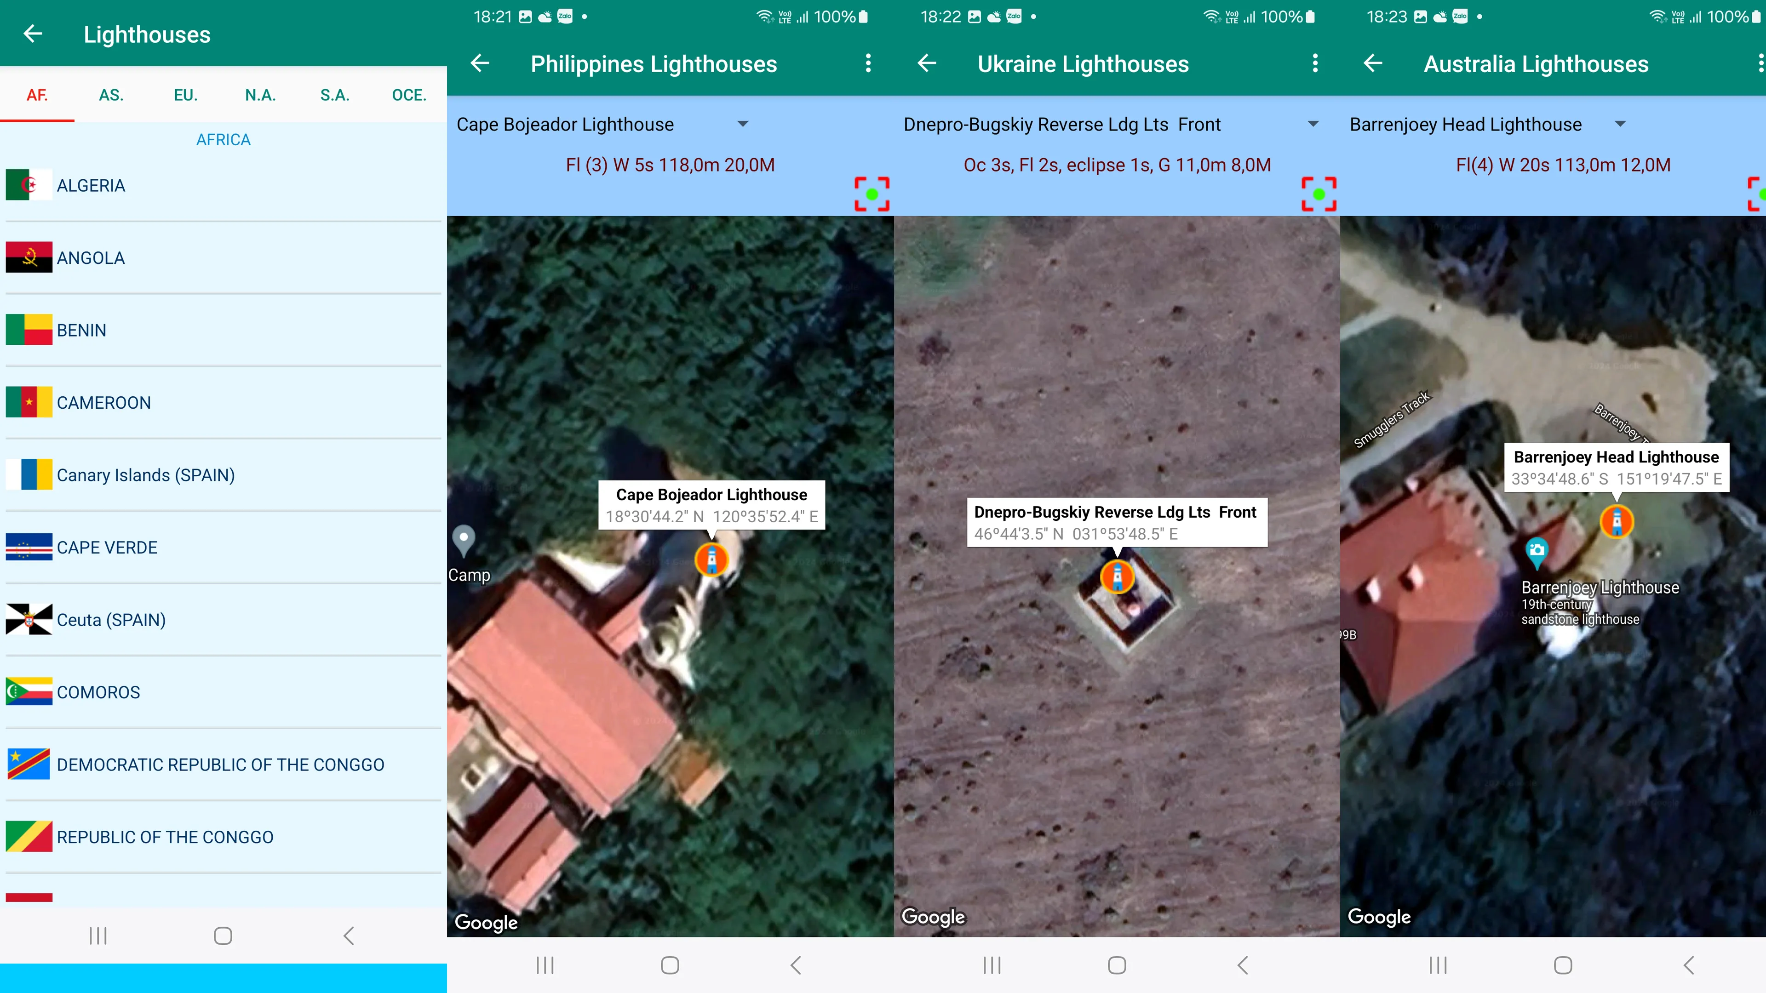The width and height of the screenshot is (1766, 993).
Task: Toggle scan/AR mode on Dnepro-Bugskiy map
Action: [x=1317, y=192]
